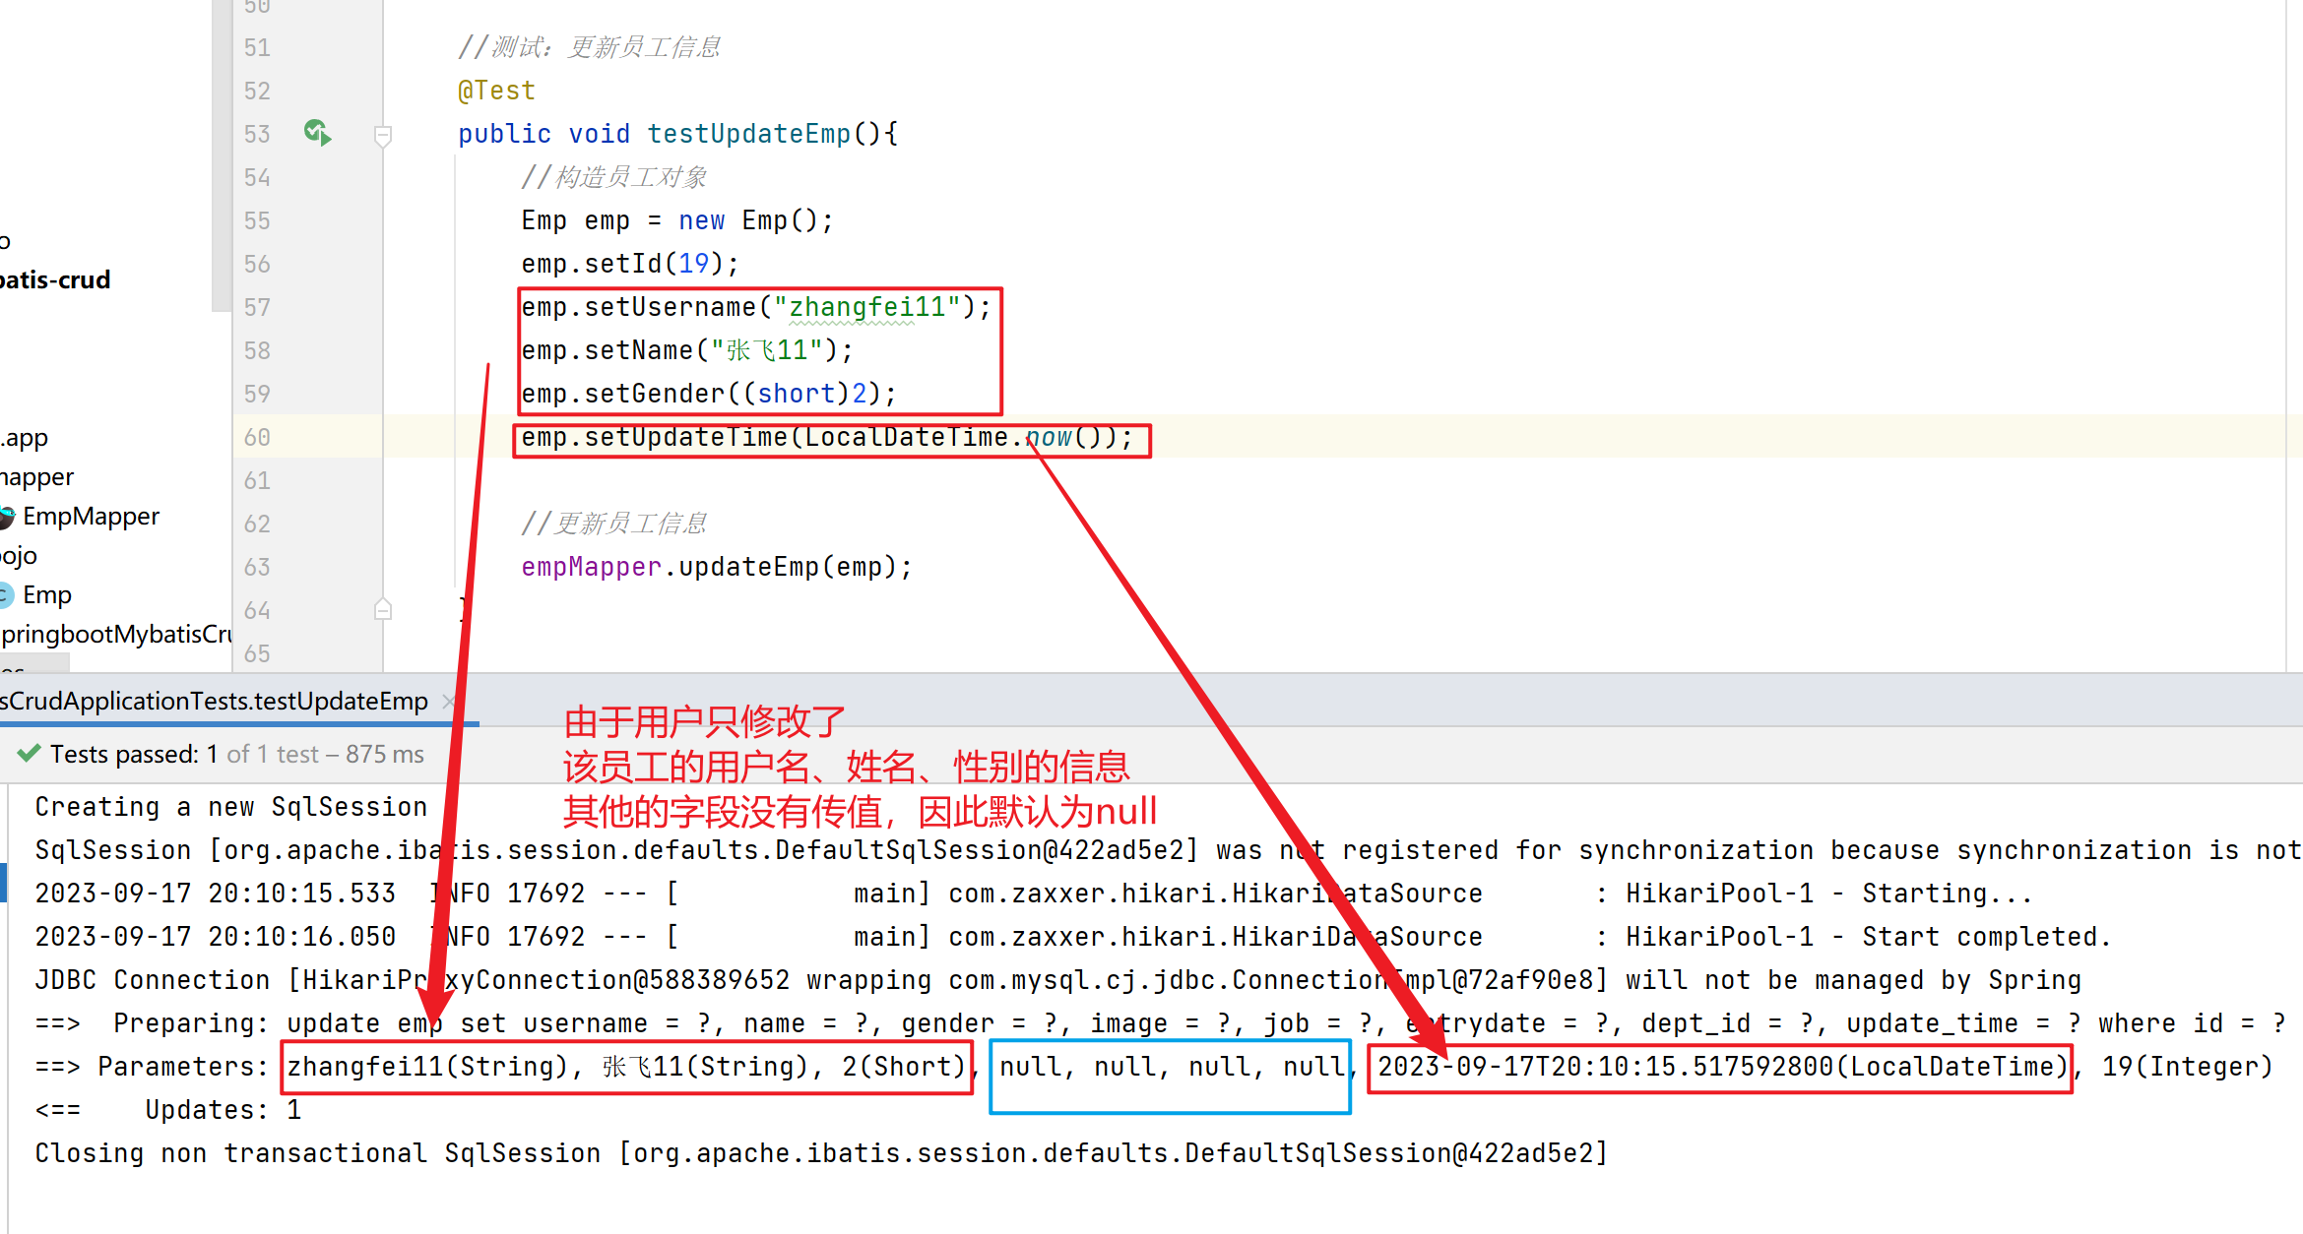Click the 'Parameters:' log line
This screenshot has height=1234, width=2303.
click(1154, 1067)
